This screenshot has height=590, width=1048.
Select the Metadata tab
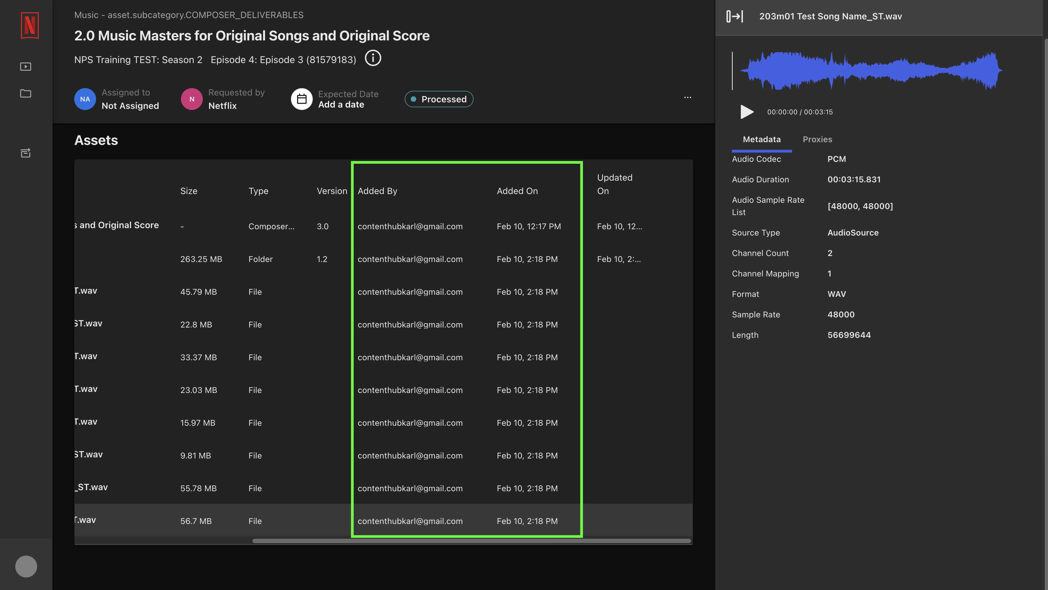click(x=761, y=138)
